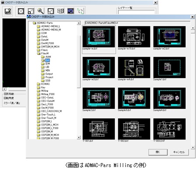
Task: Click the dotted area with page icon
Action: 61,11
